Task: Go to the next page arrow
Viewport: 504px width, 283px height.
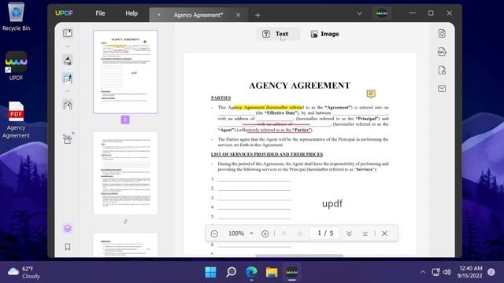Action: pyautogui.click(x=349, y=233)
